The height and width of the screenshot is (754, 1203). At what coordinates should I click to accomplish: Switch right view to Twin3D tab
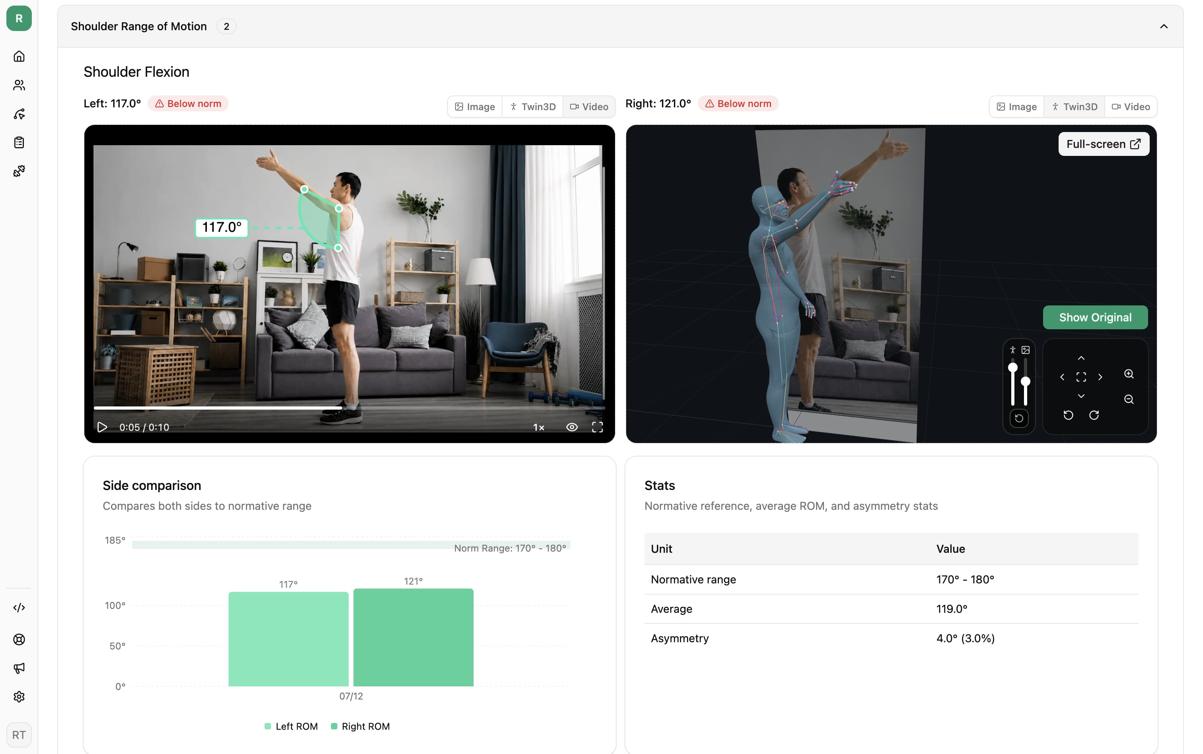[1075, 107]
